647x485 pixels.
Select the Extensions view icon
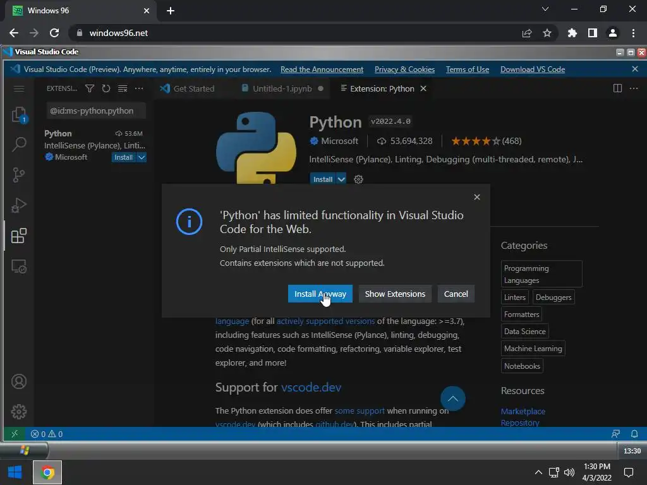tap(18, 236)
